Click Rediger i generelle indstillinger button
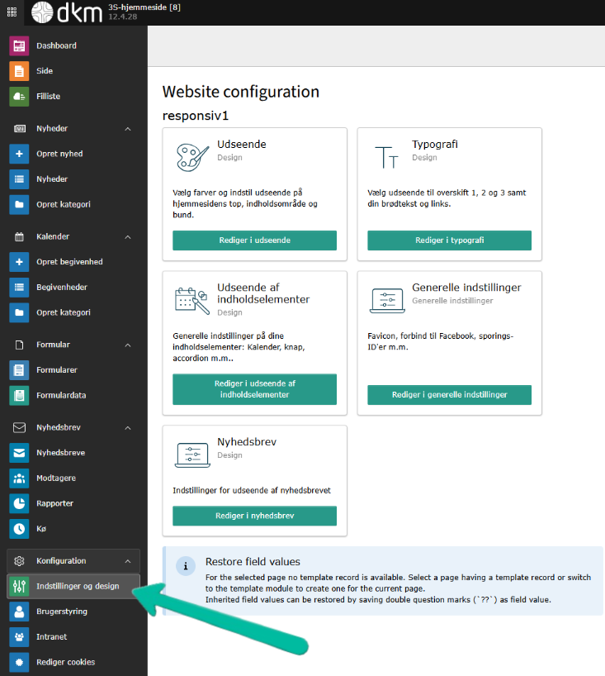 tap(449, 395)
